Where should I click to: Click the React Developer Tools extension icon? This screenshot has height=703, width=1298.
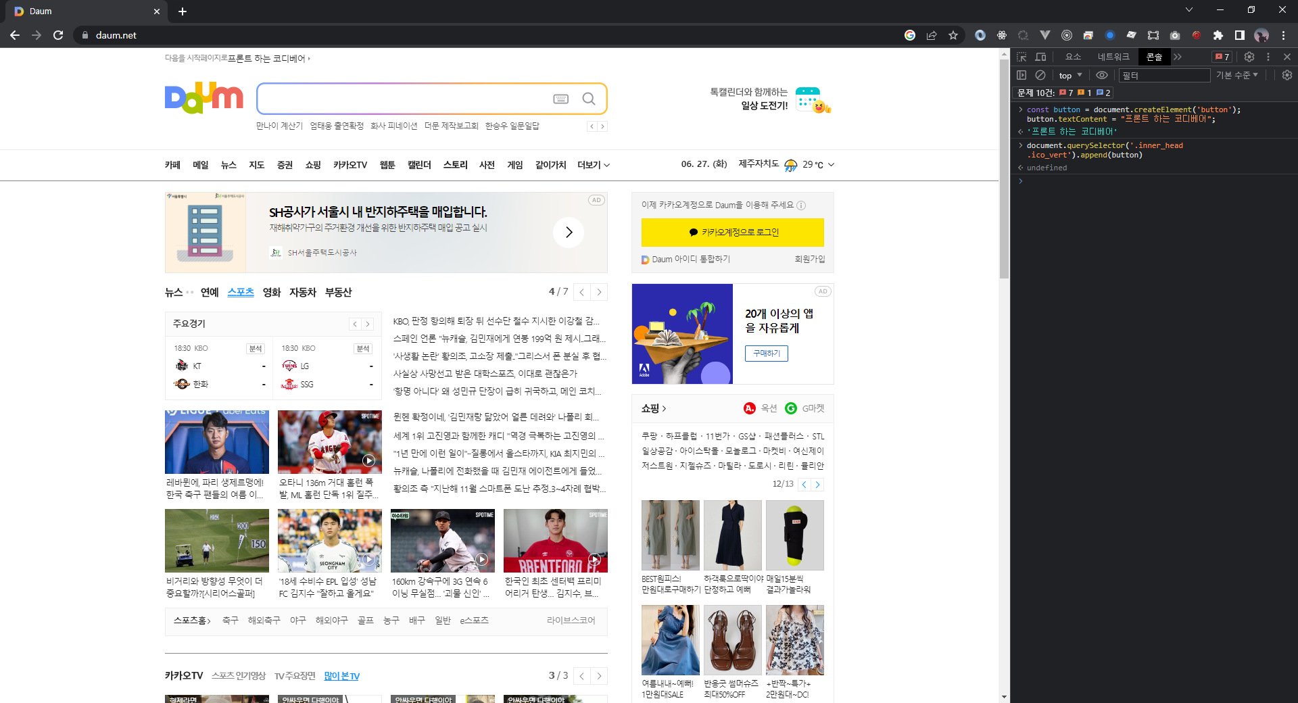(x=1002, y=35)
